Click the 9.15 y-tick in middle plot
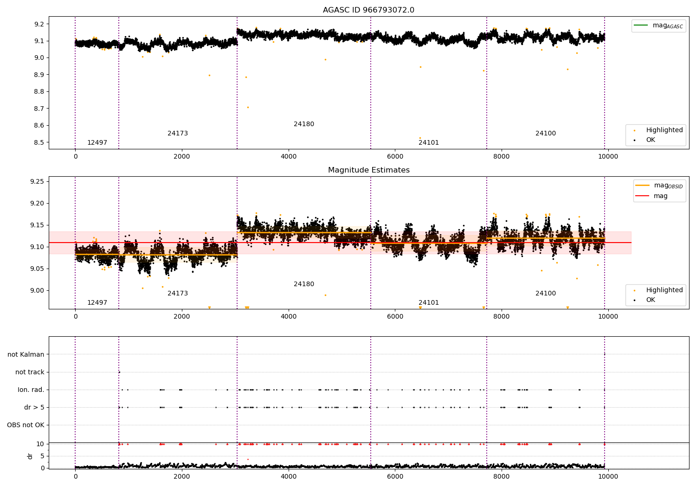This screenshot has height=487, width=696. (x=38, y=225)
